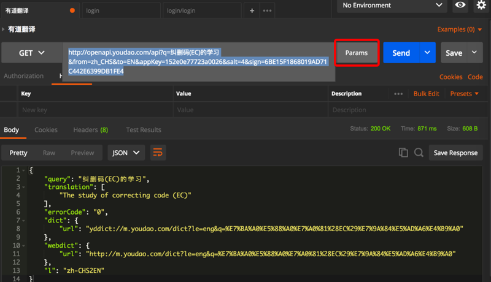Open the tab options three-dots menu
The image size is (491, 282).
tap(267, 10)
